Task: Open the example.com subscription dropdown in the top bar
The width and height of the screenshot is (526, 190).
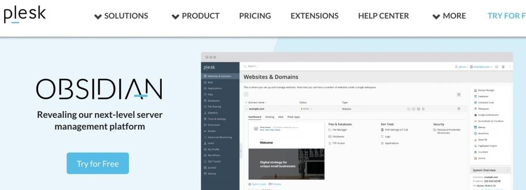Action: coord(481,67)
